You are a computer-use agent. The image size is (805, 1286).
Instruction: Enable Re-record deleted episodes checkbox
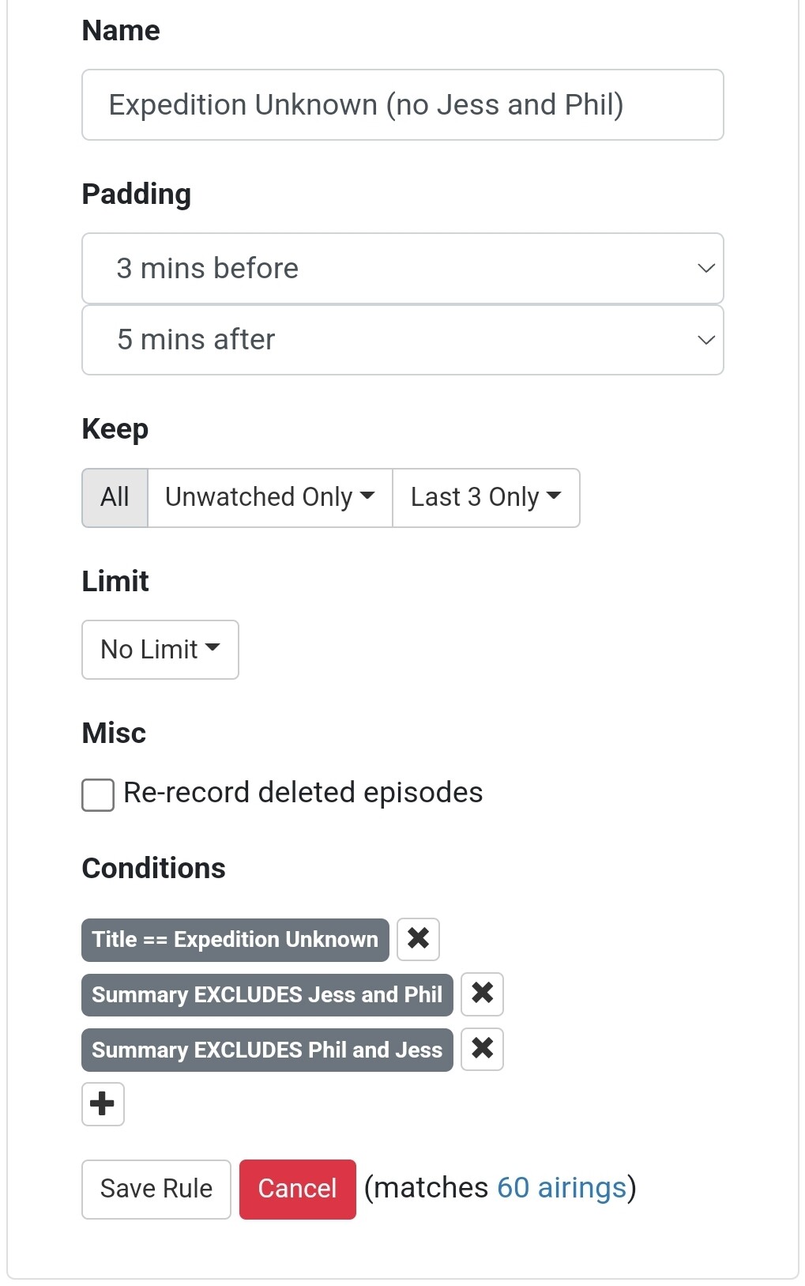(98, 794)
